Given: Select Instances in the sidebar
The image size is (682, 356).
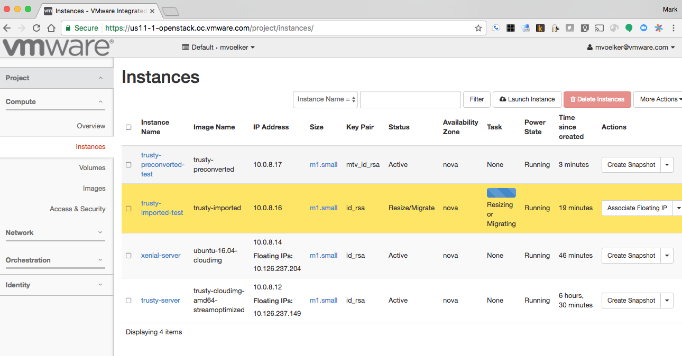Looking at the screenshot, I should click(90, 147).
